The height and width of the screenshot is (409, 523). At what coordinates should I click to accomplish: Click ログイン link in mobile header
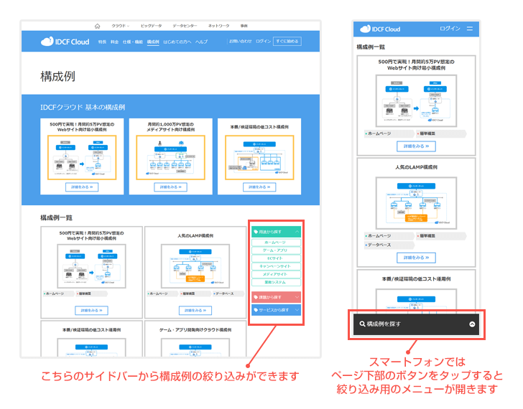click(450, 29)
